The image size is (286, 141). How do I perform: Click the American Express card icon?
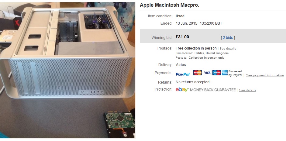pyautogui.click(x=225, y=73)
